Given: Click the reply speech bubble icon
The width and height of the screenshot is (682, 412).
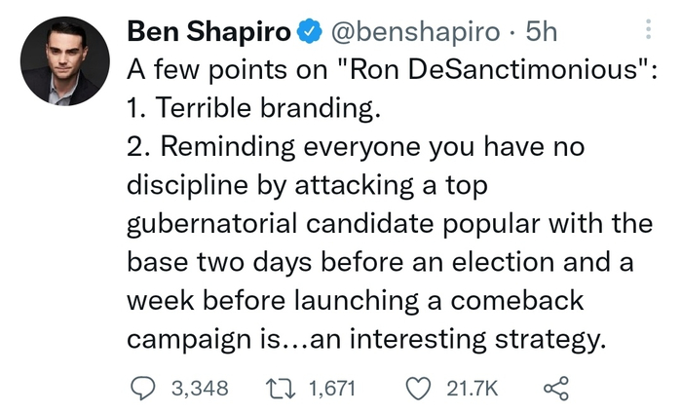Looking at the screenshot, I should click(x=143, y=388).
